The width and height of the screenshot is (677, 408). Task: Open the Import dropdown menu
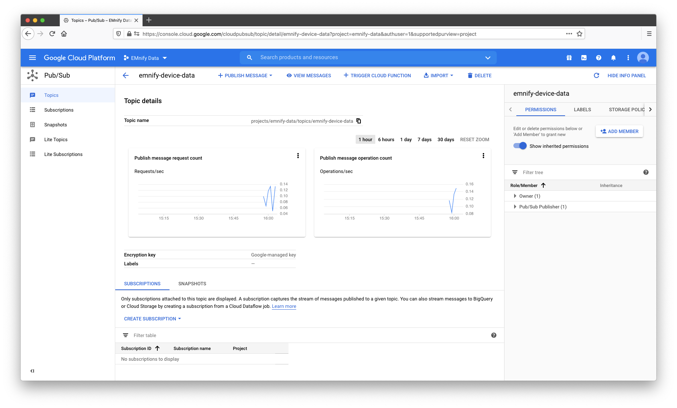[438, 75]
